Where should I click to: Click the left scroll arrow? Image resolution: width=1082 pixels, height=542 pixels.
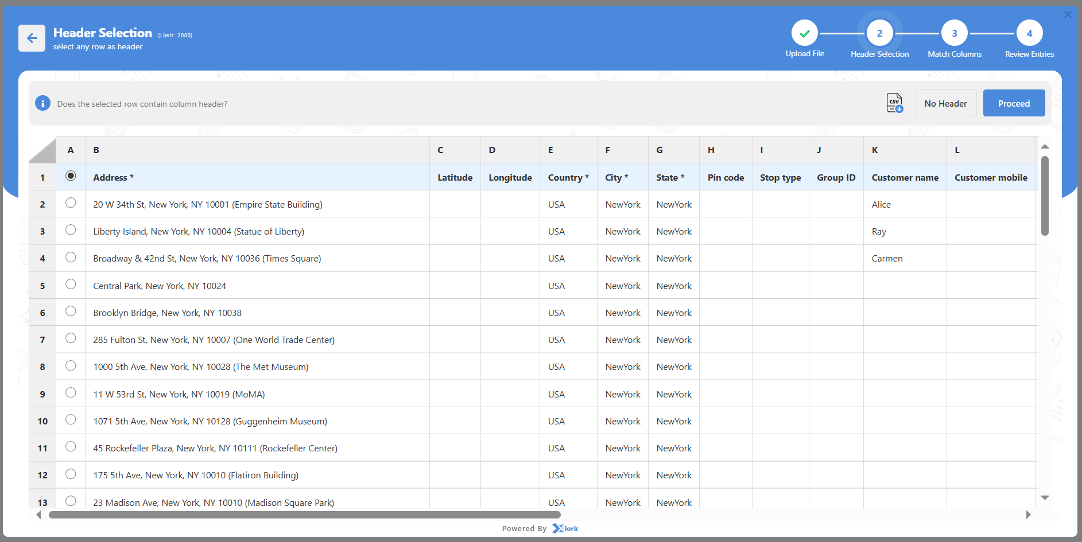pyautogui.click(x=38, y=515)
